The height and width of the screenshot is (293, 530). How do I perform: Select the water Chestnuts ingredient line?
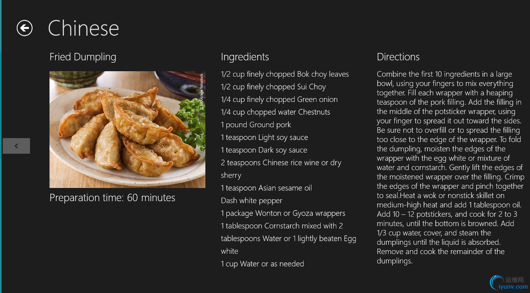point(275,112)
